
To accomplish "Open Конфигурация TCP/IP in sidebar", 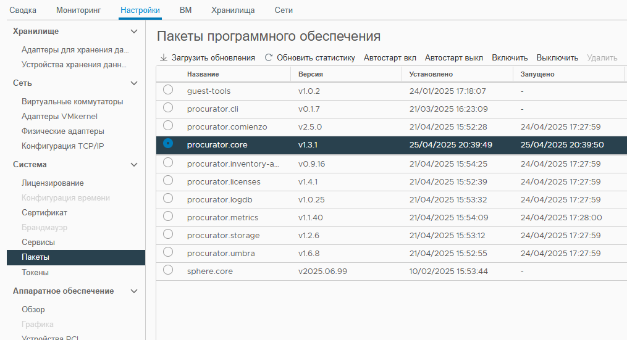I will pos(63,146).
